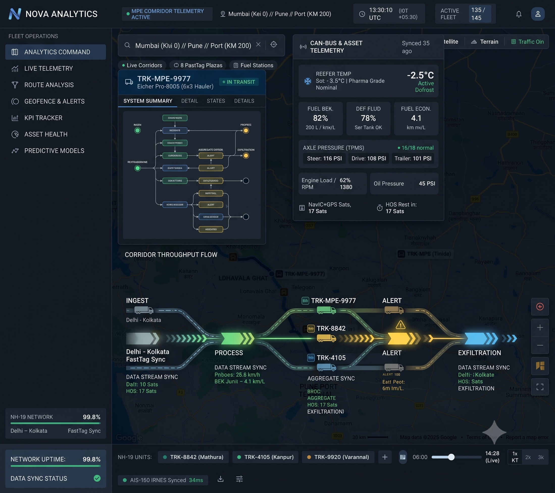Open the notifications bell
The image size is (555, 493).
point(519,14)
